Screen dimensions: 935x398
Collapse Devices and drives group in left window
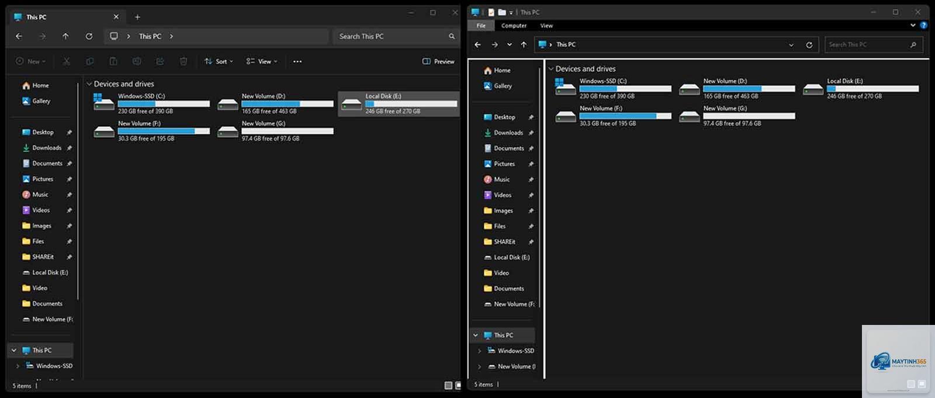click(89, 84)
